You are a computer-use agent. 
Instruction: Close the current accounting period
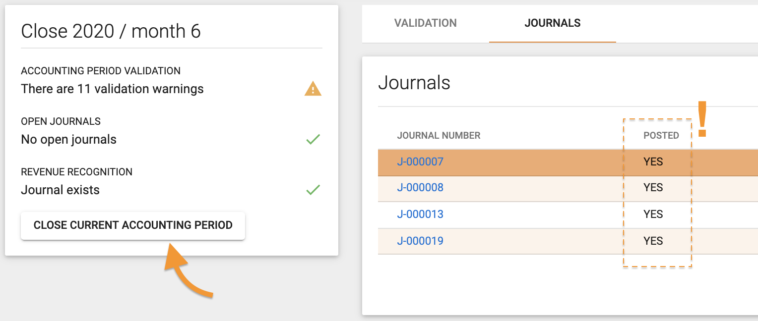(133, 225)
